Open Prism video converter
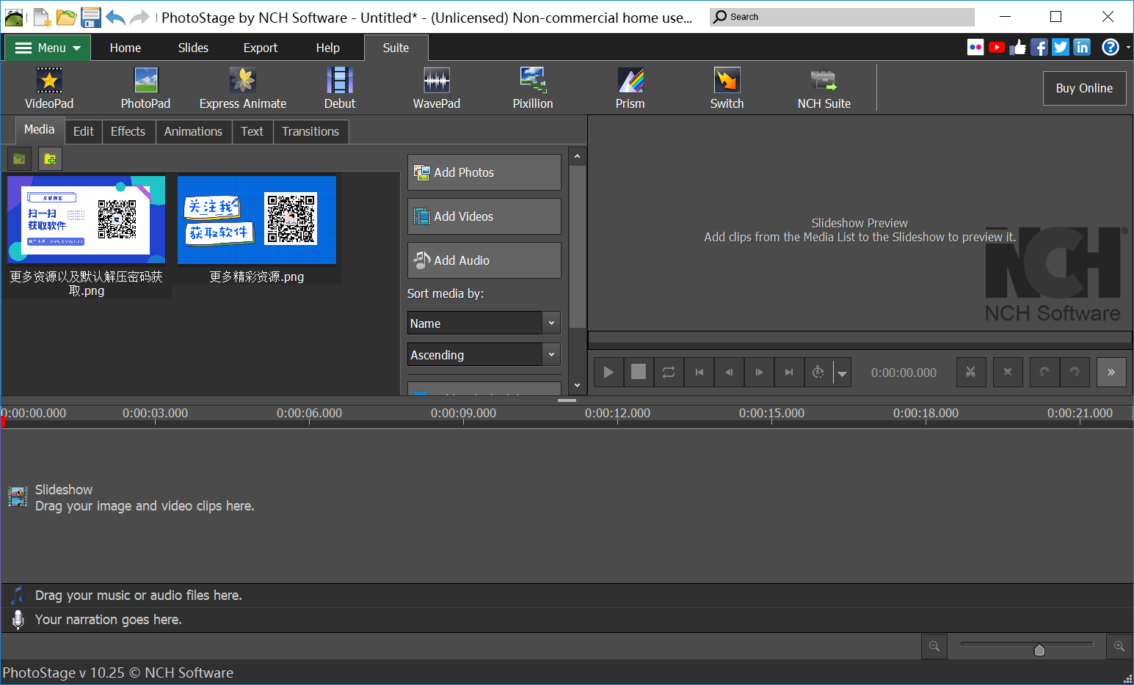The image size is (1134, 685). pos(630,88)
